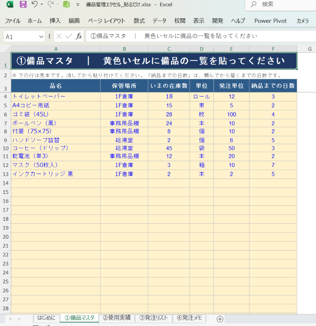Click the formula bar text field

point(201,36)
